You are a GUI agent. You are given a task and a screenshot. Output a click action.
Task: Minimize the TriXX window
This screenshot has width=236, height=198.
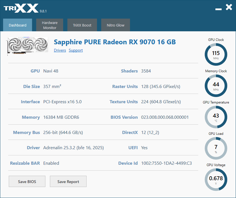pos(219,9)
